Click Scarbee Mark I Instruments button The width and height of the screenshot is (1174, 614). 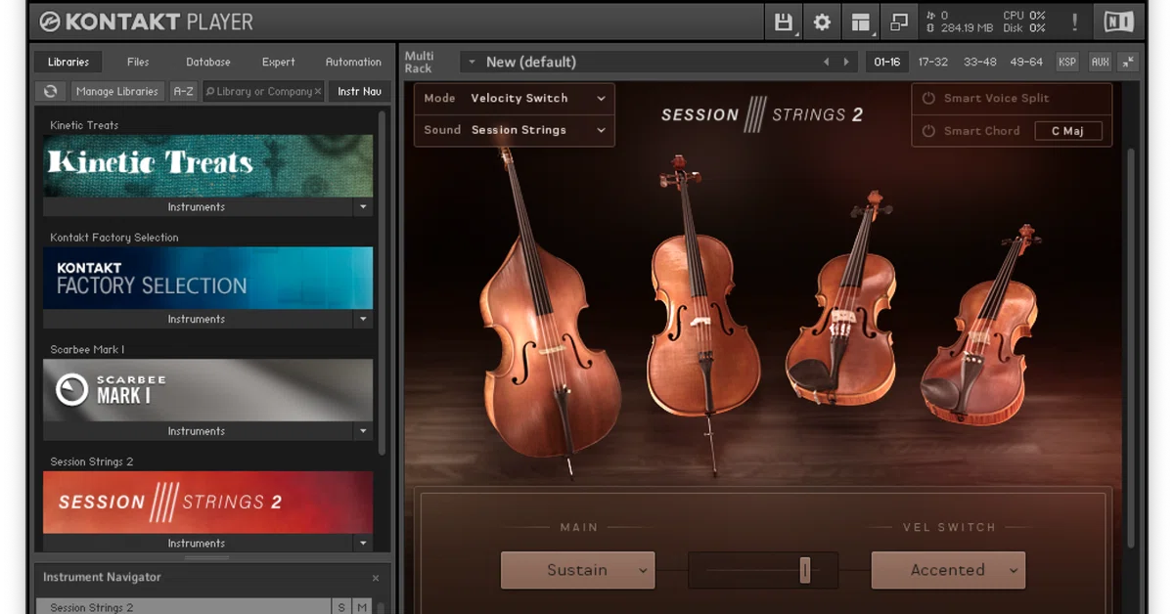click(197, 431)
